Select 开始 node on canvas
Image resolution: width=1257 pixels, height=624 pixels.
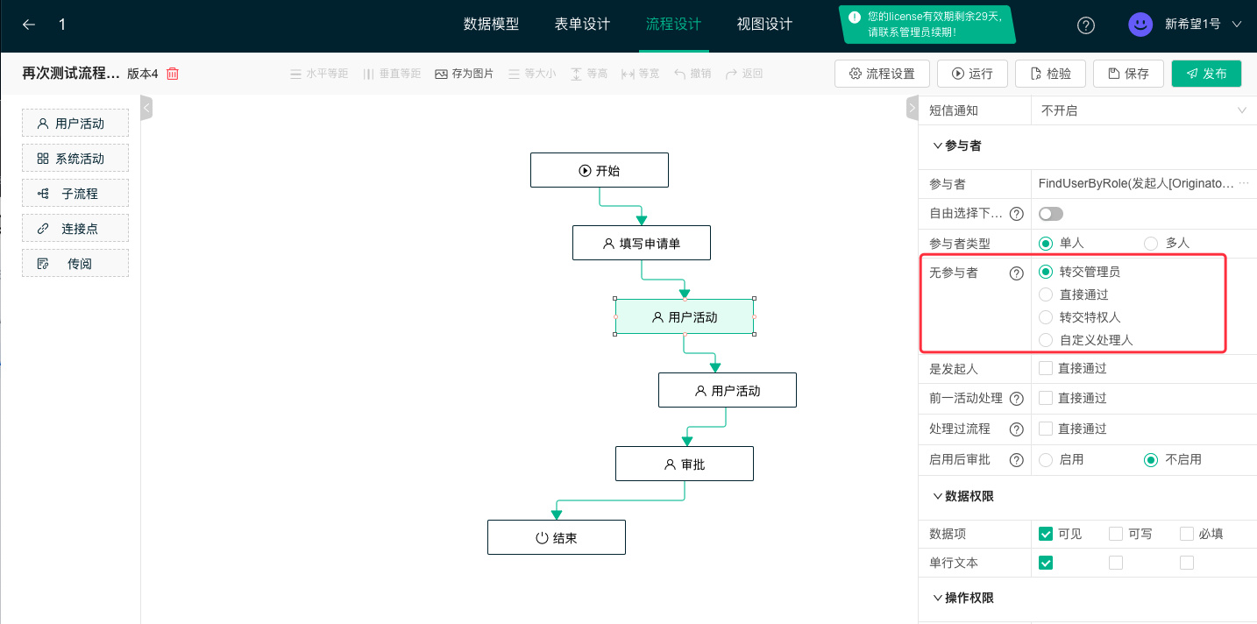[x=600, y=170]
